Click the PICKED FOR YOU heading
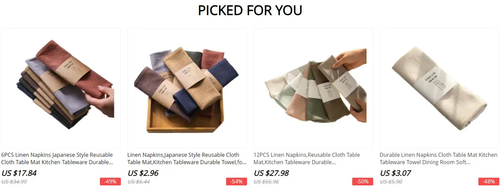 [x=250, y=10]
